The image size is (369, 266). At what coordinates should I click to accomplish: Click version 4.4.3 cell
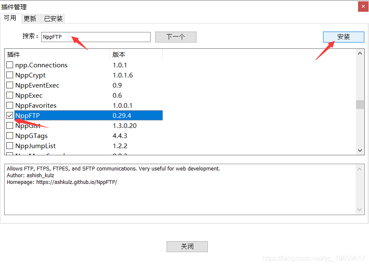[x=120, y=136]
